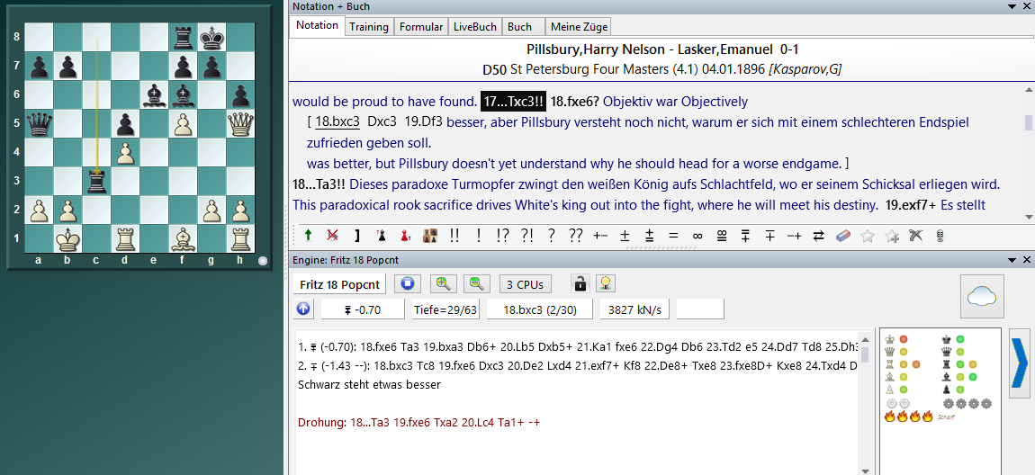Image resolution: width=1035 pixels, height=475 pixels.
Task: Toggle the round board flip button beside h1
Action: [263, 261]
